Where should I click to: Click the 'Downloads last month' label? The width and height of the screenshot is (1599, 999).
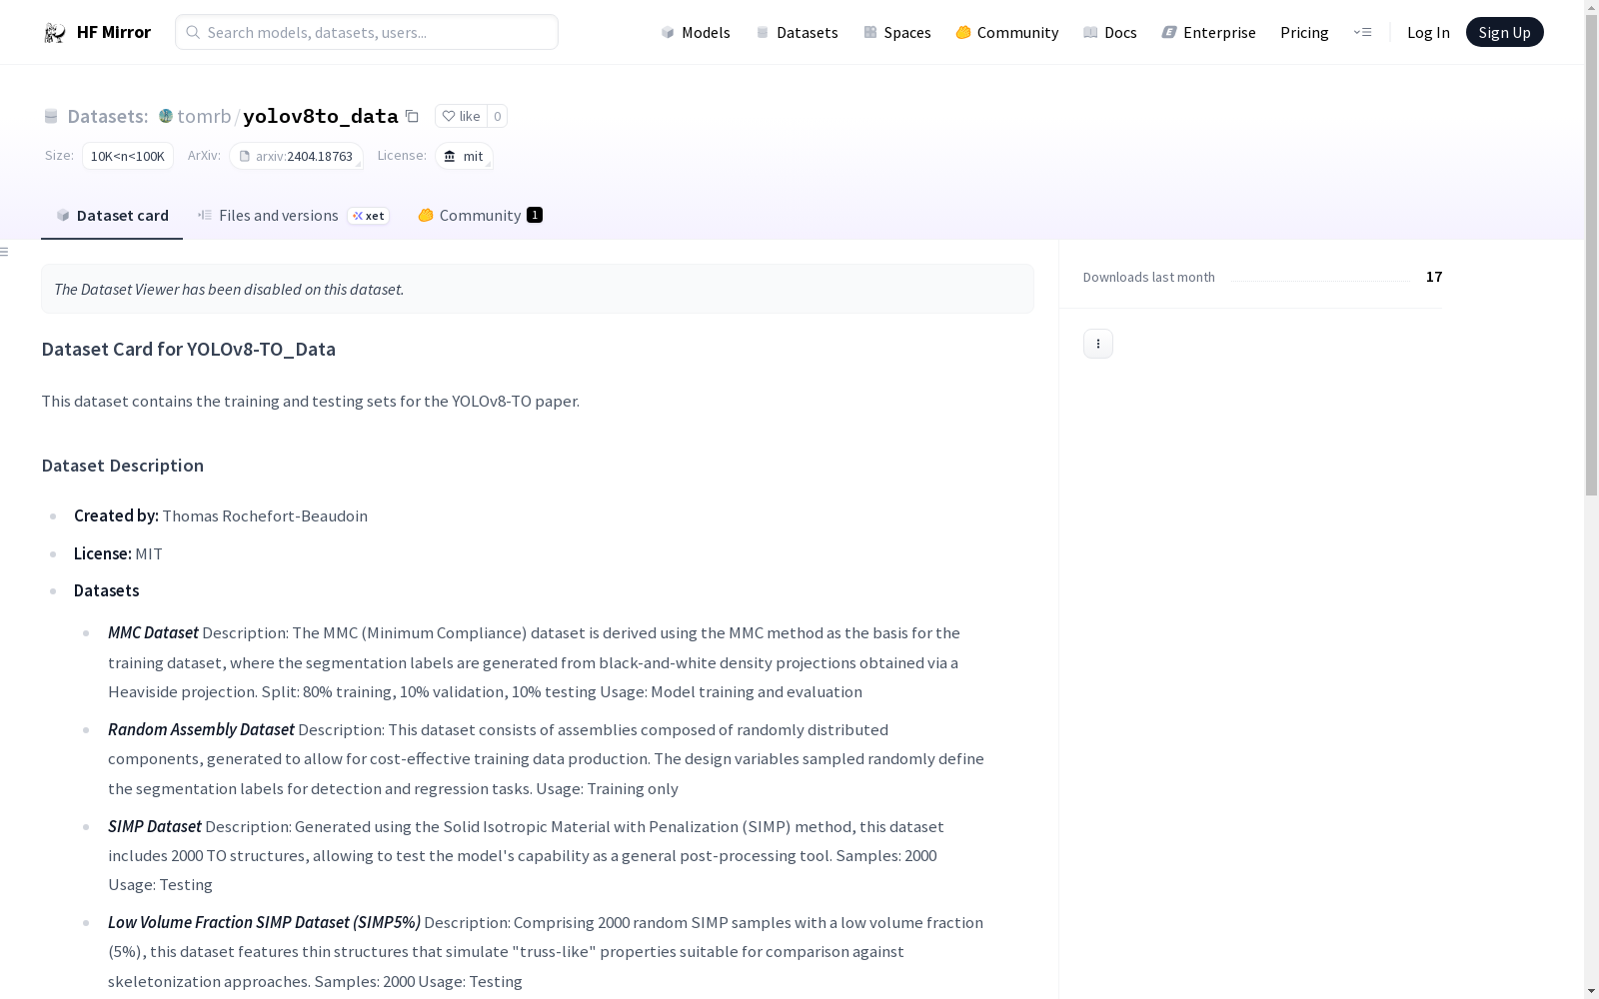(x=1149, y=277)
